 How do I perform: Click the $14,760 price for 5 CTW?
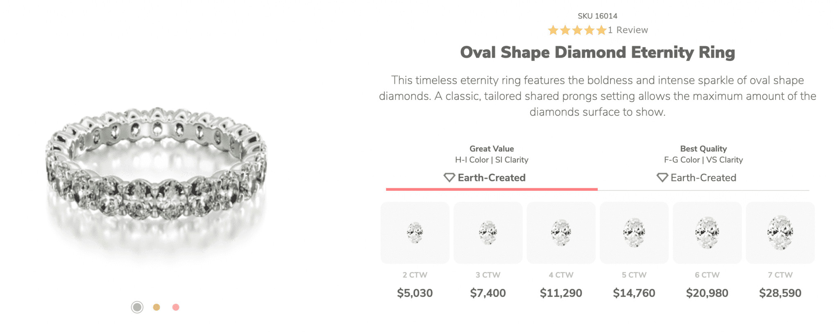click(x=634, y=293)
